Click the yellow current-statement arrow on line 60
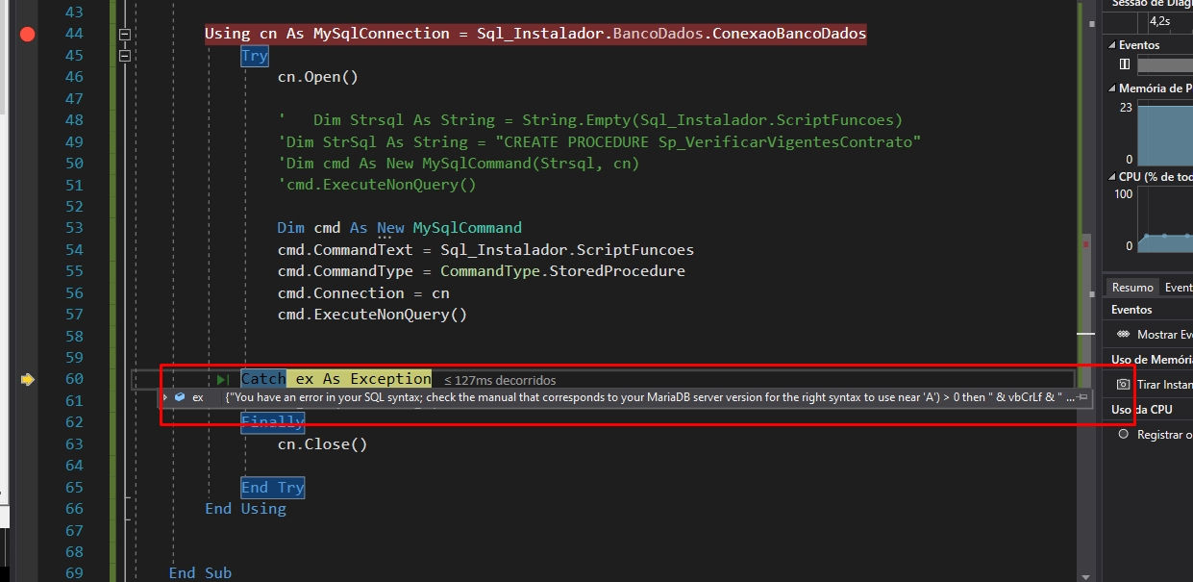1193x582 pixels. pyautogui.click(x=27, y=379)
